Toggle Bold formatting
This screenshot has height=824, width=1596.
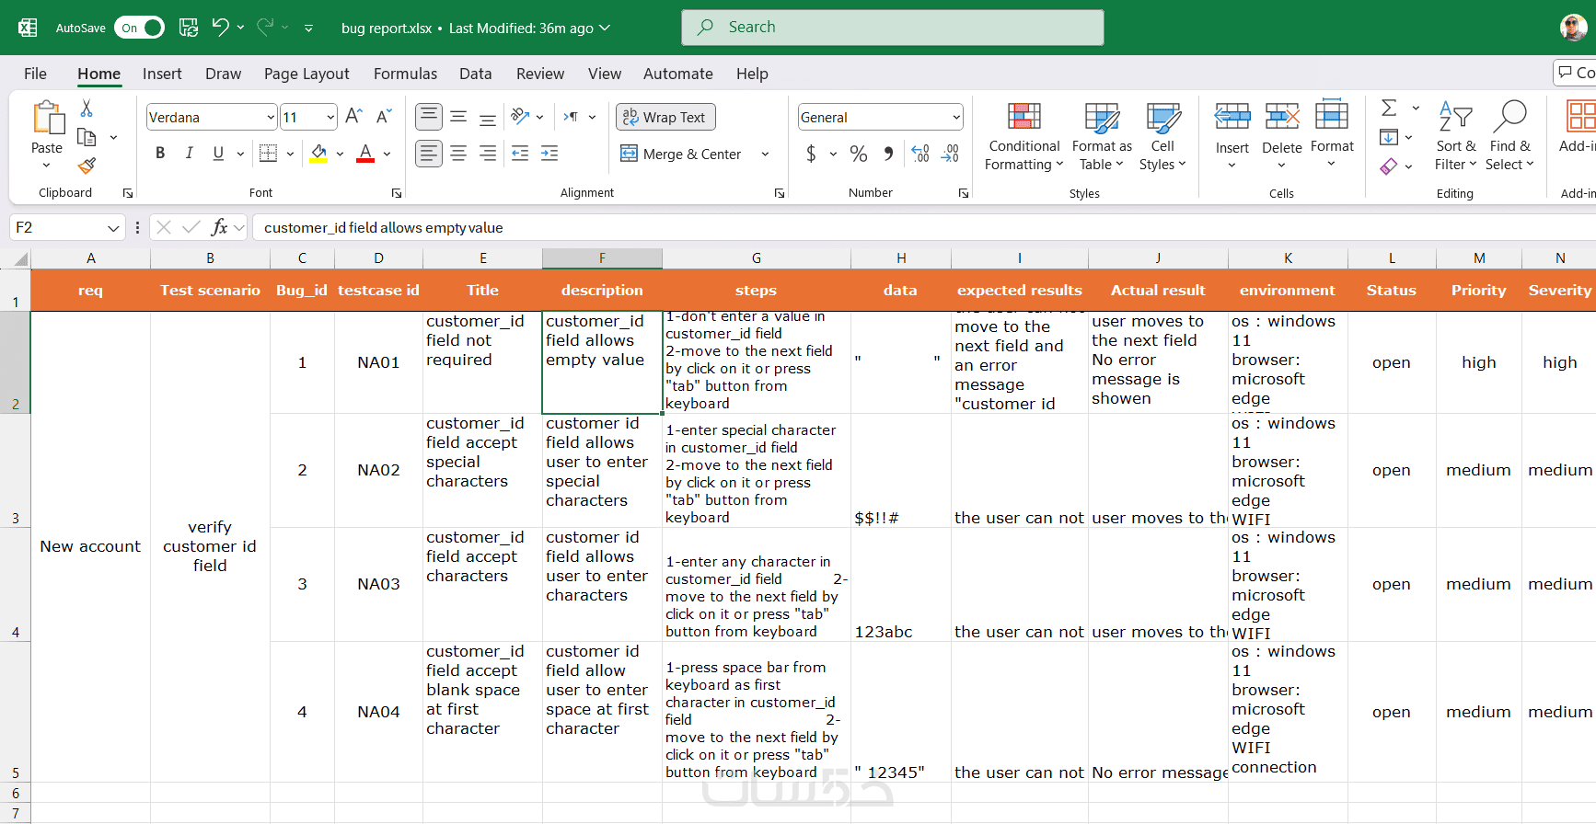(x=160, y=154)
